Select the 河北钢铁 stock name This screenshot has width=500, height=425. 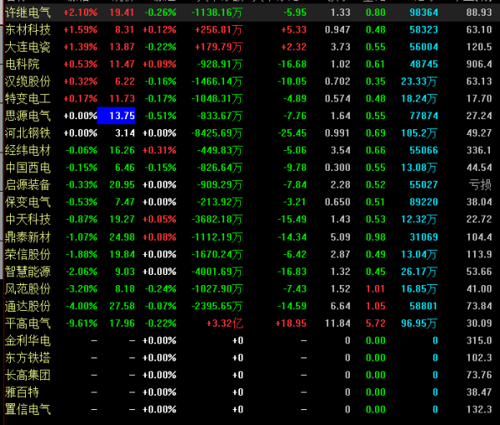point(27,133)
